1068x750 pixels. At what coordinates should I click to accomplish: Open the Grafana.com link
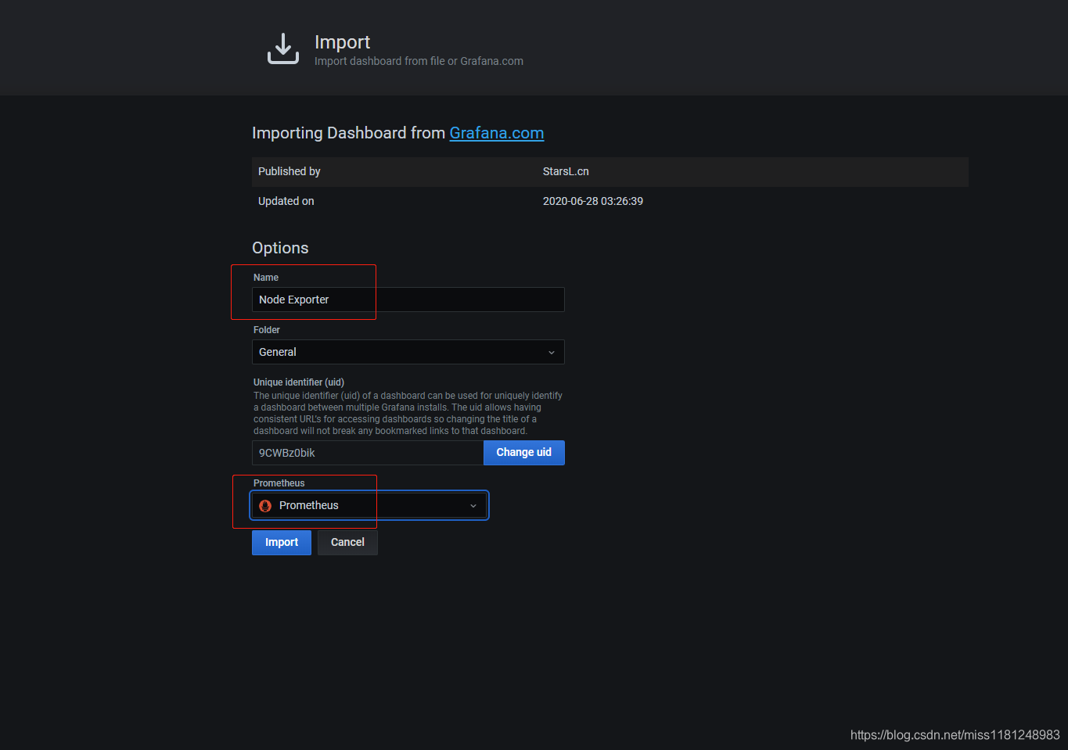[x=496, y=133]
